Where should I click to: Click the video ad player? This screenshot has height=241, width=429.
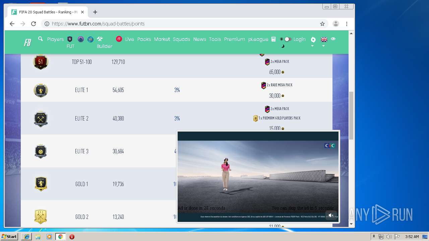point(258,177)
